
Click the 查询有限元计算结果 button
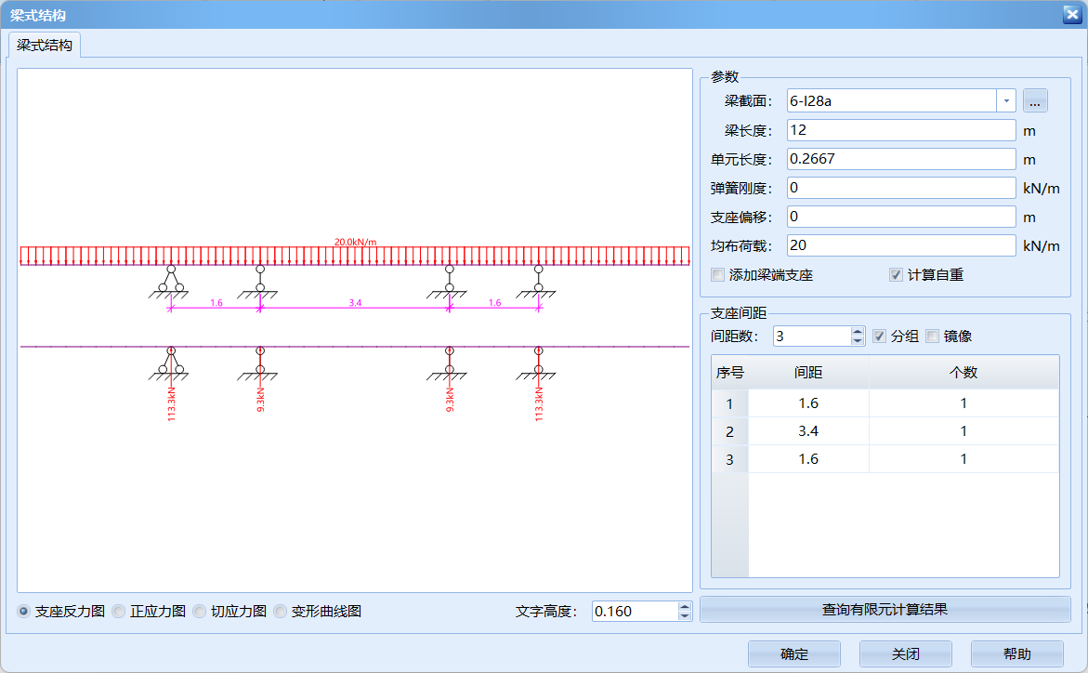885,610
